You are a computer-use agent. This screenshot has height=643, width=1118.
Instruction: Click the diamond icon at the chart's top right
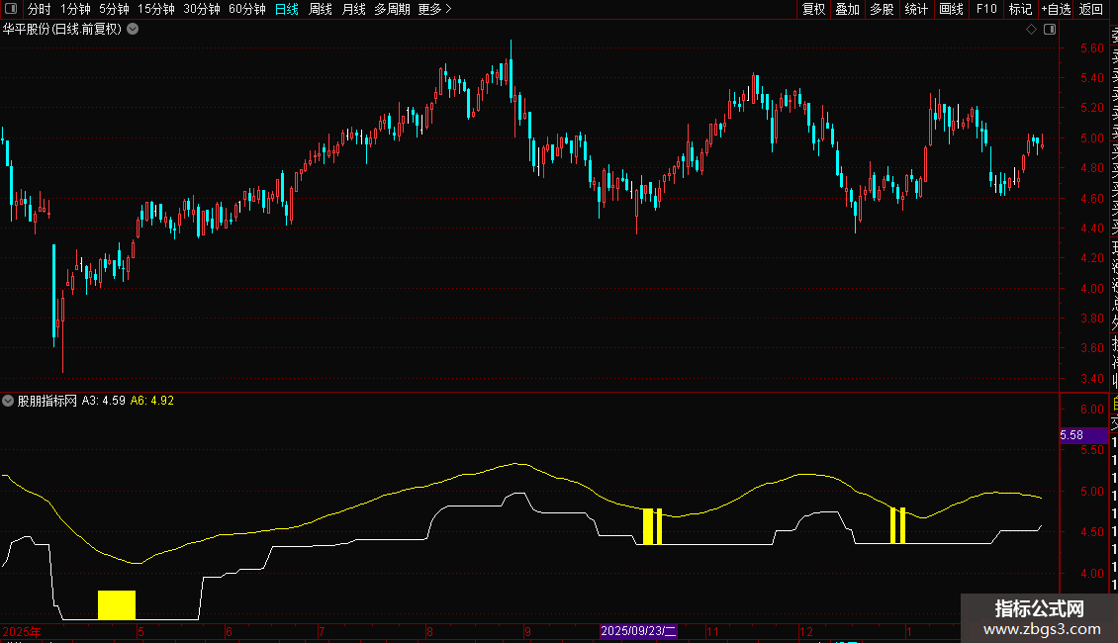[x=1031, y=30]
